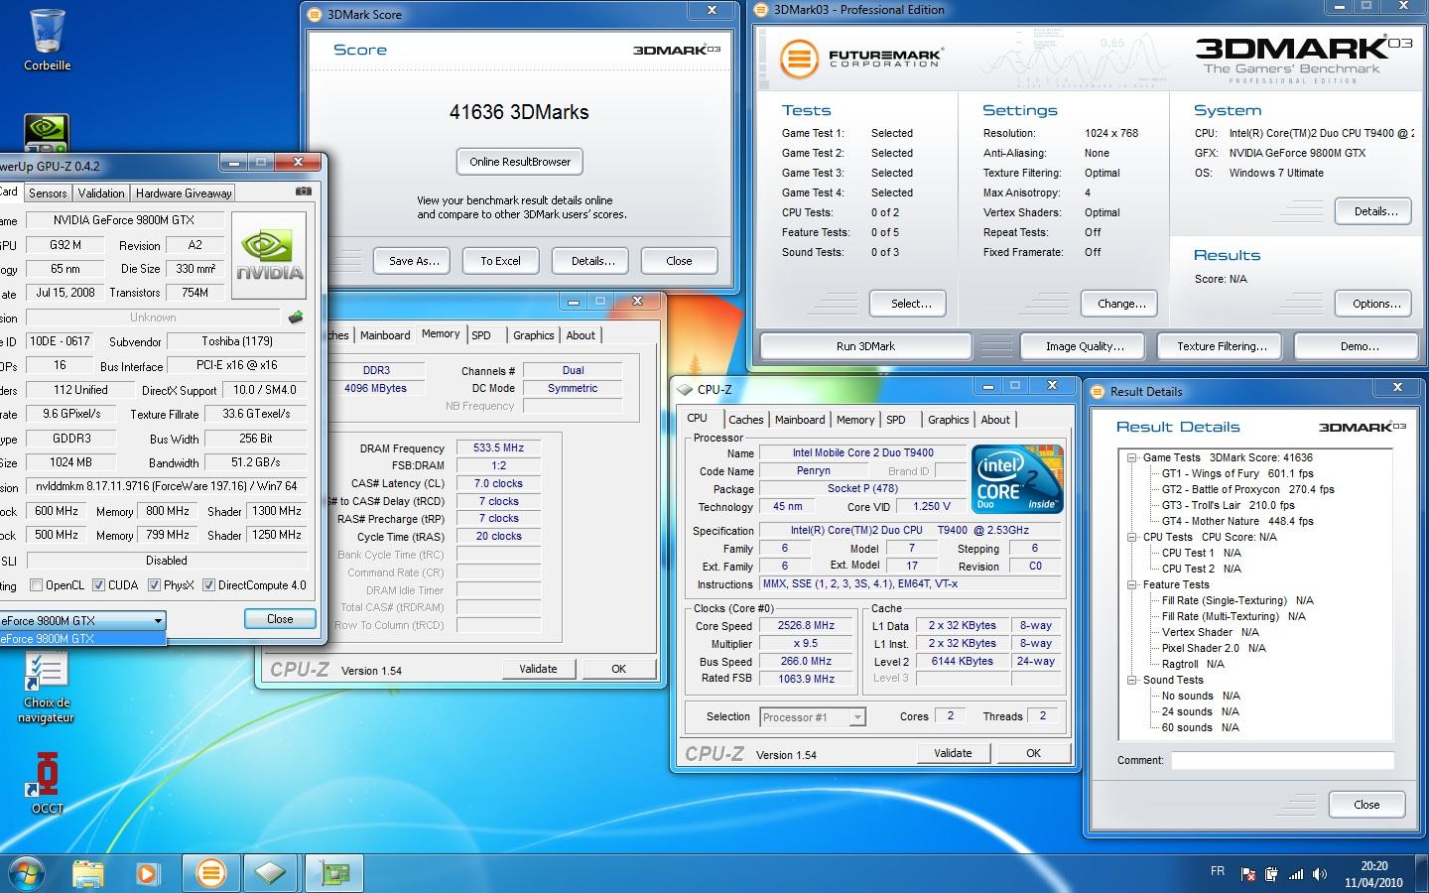Toggle the DirectCompute 4.0 checkbox

pos(208,585)
